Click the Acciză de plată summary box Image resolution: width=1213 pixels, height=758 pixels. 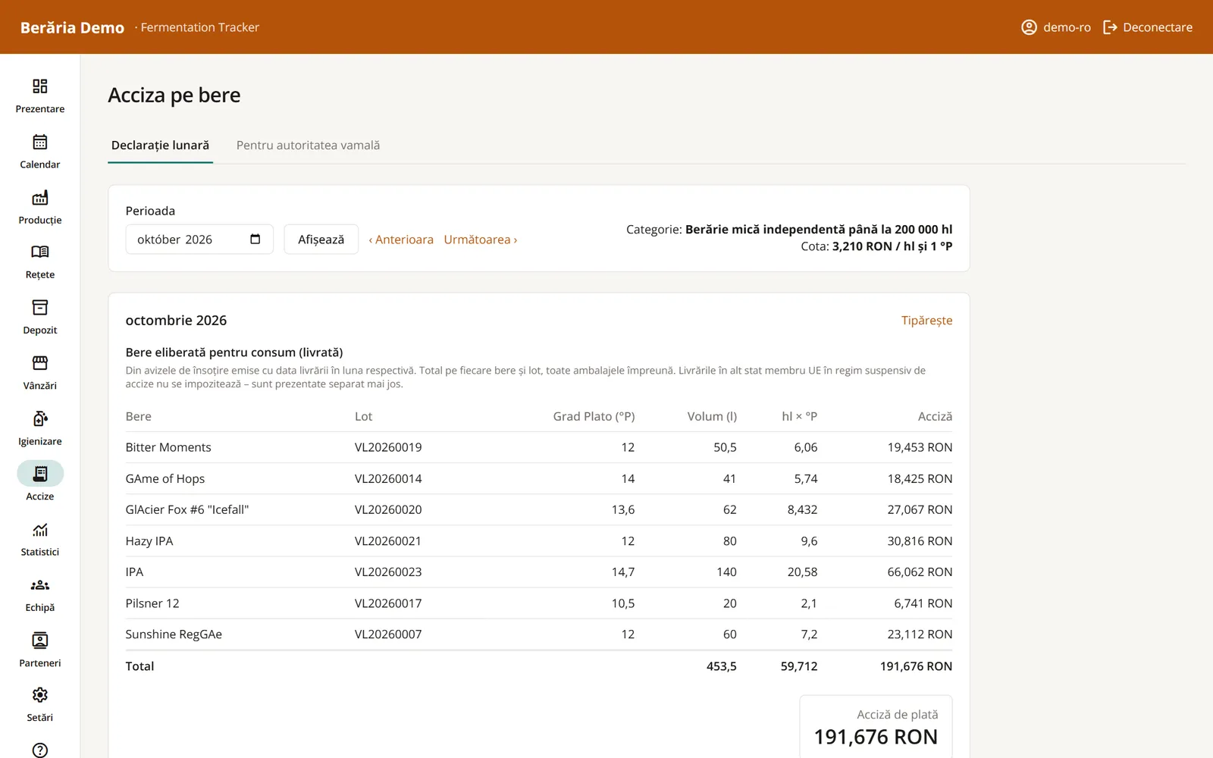876,727
